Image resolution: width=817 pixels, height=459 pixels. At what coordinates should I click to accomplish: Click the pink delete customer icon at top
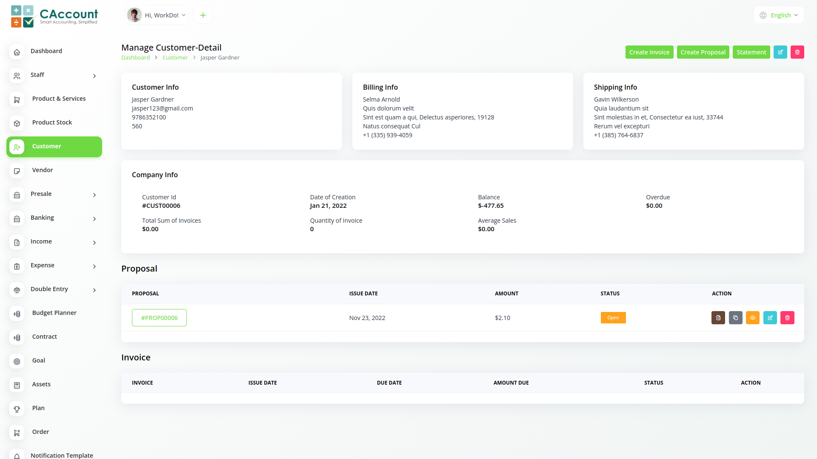point(797,52)
